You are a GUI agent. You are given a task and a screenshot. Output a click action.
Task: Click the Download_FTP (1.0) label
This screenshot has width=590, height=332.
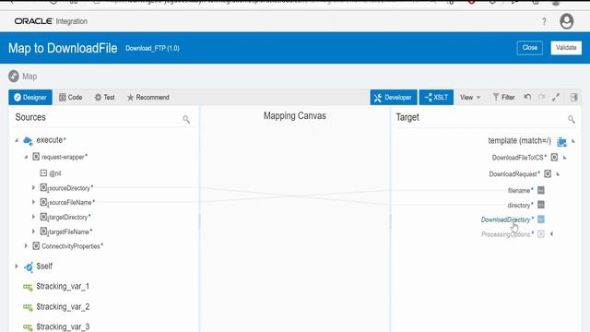pyautogui.click(x=152, y=48)
